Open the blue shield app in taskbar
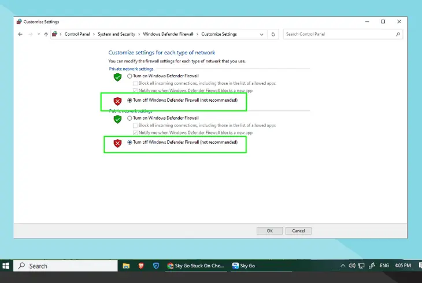The width and height of the screenshot is (422, 283). (156, 266)
